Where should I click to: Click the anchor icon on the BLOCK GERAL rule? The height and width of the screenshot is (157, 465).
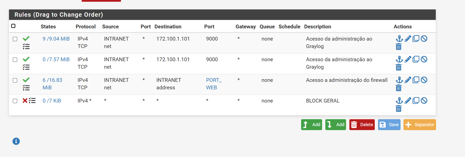pos(399,101)
